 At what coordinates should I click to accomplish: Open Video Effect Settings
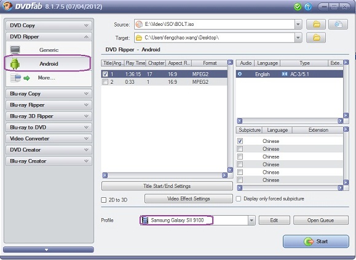(x=188, y=198)
